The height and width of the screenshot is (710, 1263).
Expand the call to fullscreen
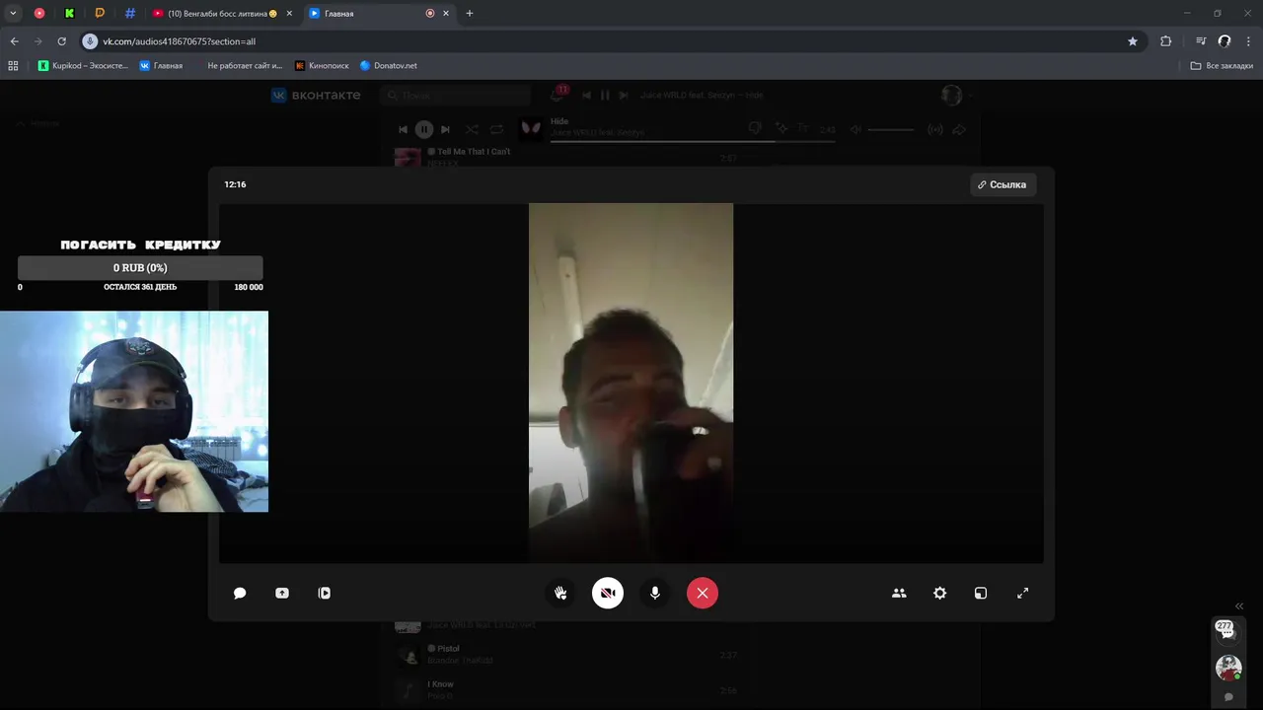tap(1023, 593)
